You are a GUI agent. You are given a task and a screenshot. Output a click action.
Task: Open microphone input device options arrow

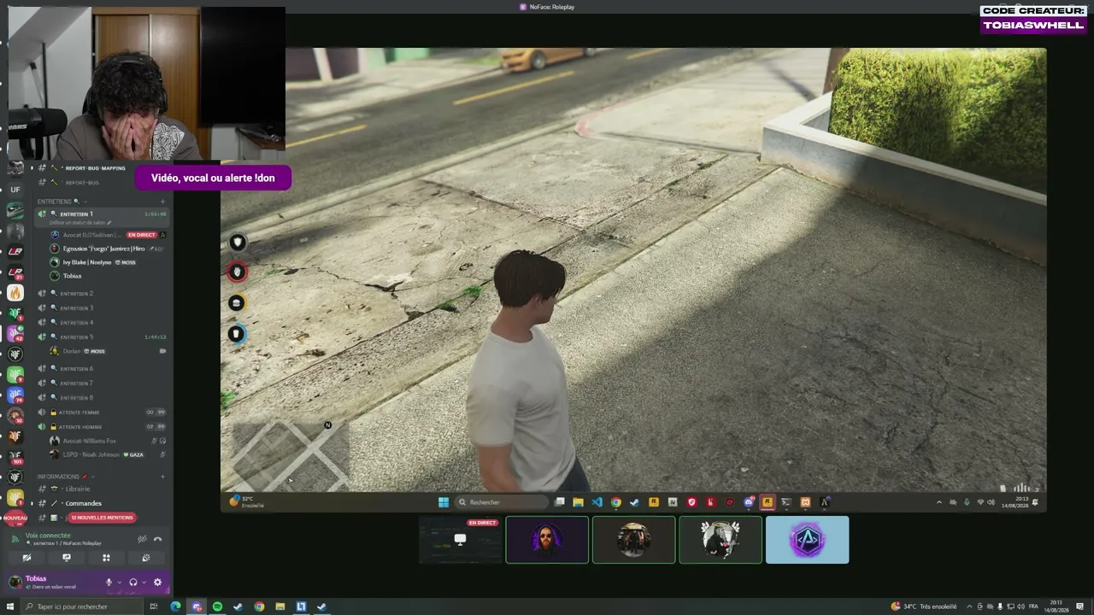pos(119,583)
